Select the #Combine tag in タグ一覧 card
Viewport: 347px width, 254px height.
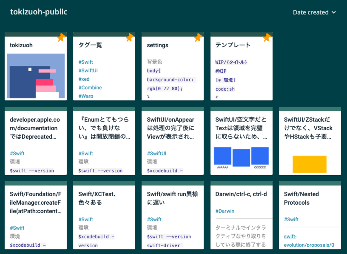click(90, 88)
